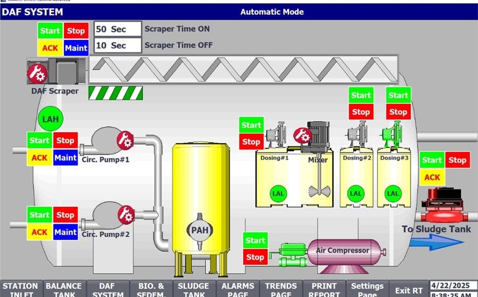Screen dimensions: 478x297
Task: Stop Circ. Pump#1
Action: pos(65,141)
